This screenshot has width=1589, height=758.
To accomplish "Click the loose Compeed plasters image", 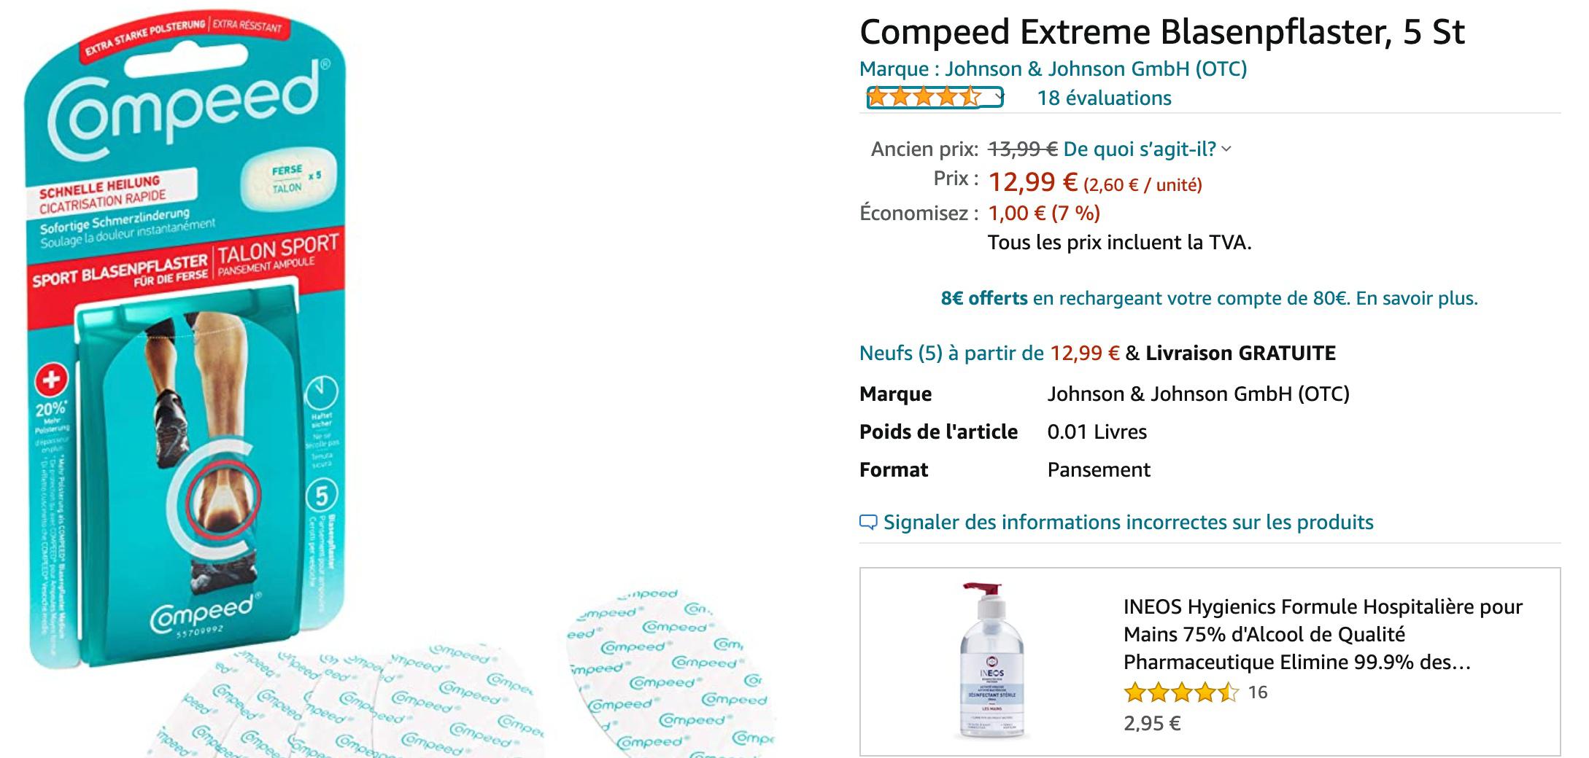I will pos(467,674).
